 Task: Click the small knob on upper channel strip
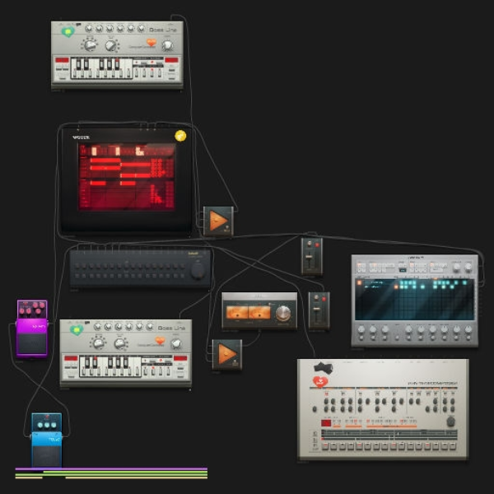(x=309, y=244)
